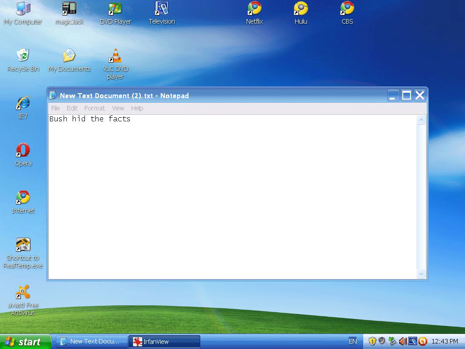
Task: Click the word "facts" in Notepad text
Action: (x=119, y=119)
